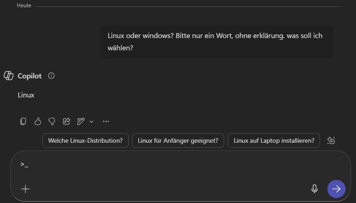Screen dimensions: 356x203
Task: Click the "Linux" response text
Action: pos(26,95)
